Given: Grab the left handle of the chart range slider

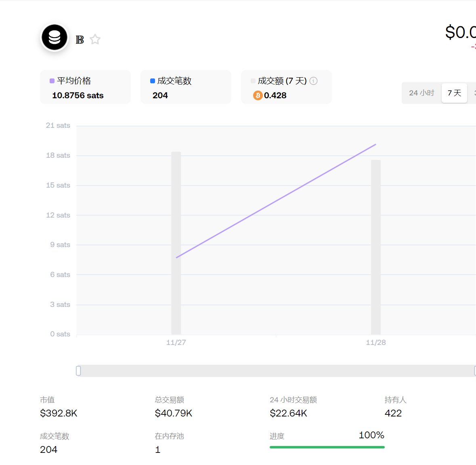Looking at the screenshot, I should point(78,371).
